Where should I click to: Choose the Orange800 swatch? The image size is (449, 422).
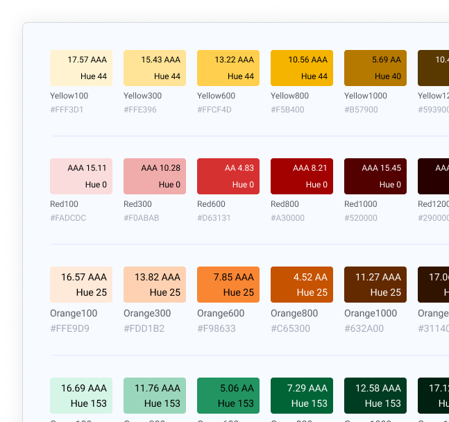(302, 285)
